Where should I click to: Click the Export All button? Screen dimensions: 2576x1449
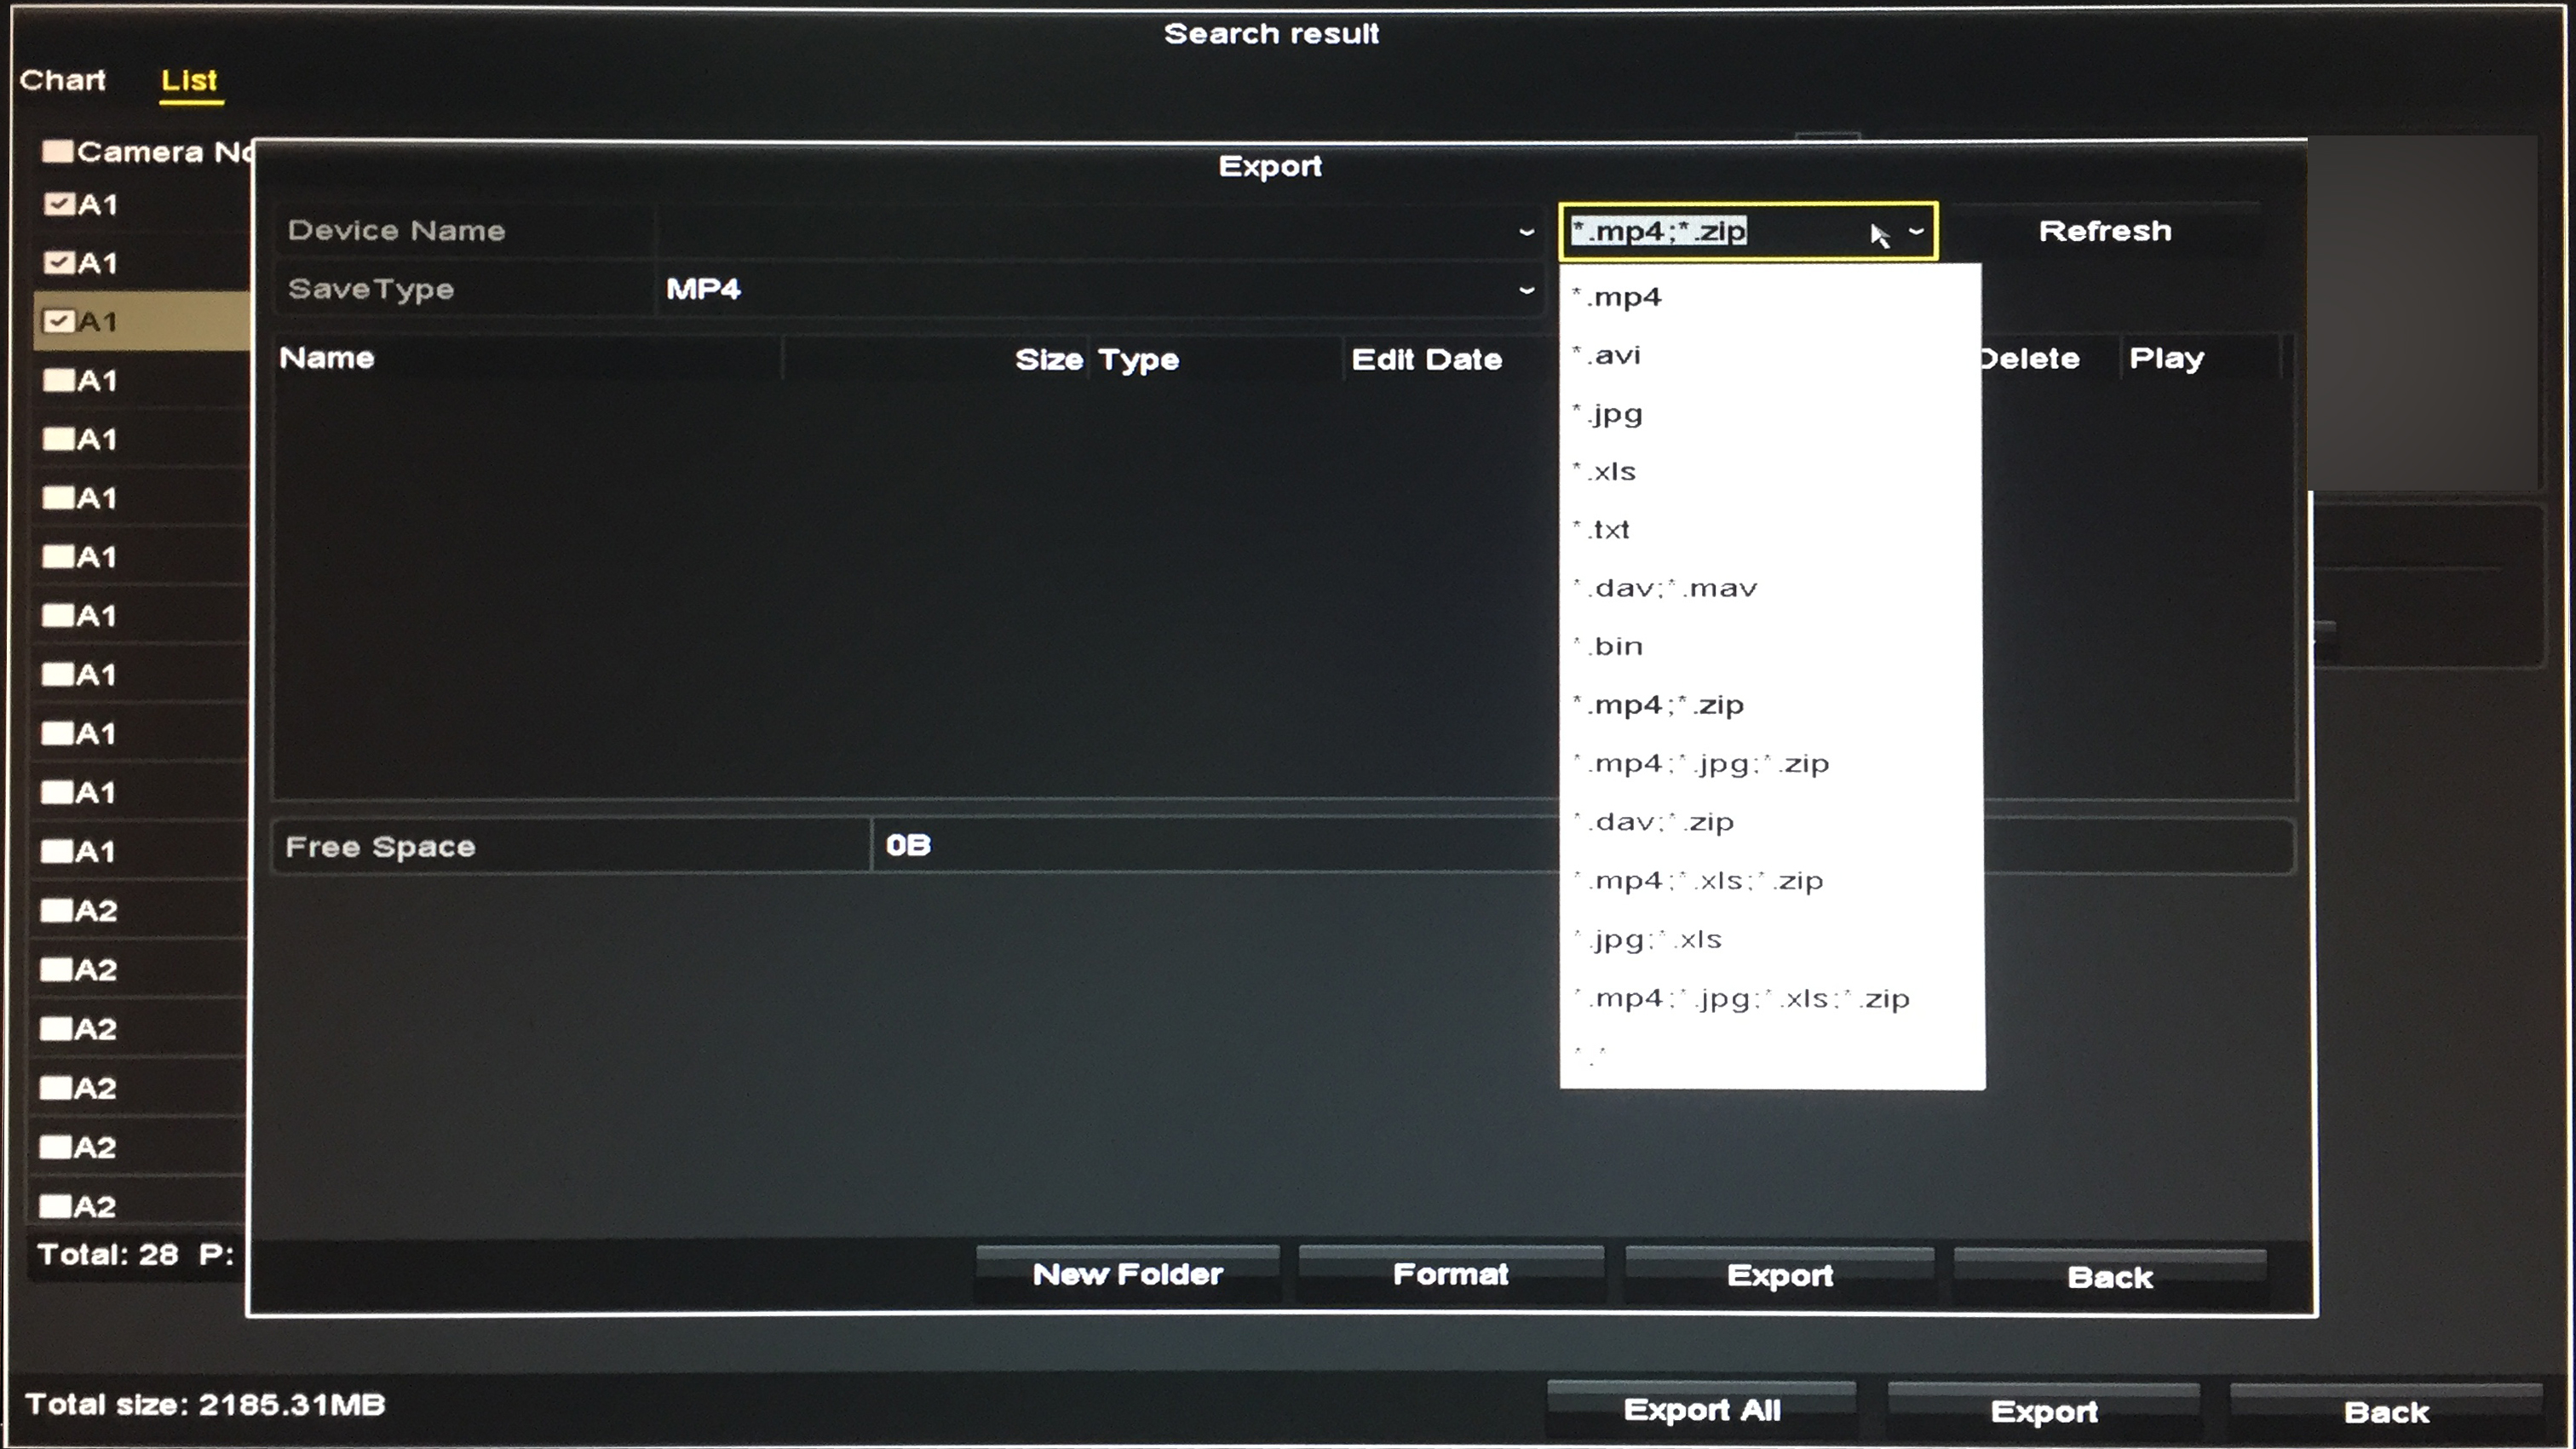[1701, 1410]
